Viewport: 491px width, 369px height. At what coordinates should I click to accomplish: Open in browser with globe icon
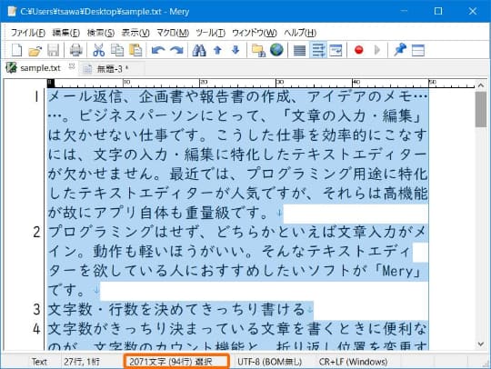click(x=276, y=50)
